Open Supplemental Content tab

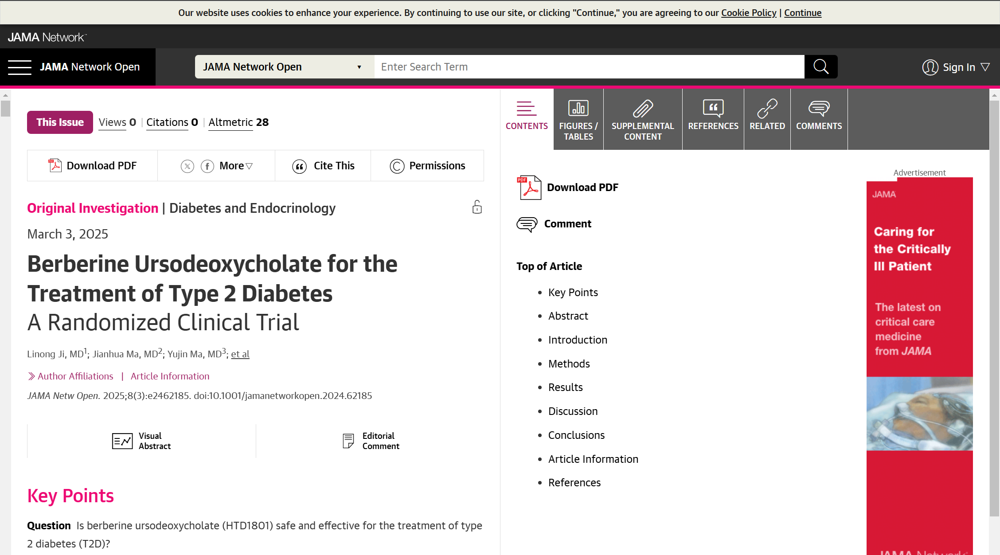pyautogui.click(x=643, y=119)
